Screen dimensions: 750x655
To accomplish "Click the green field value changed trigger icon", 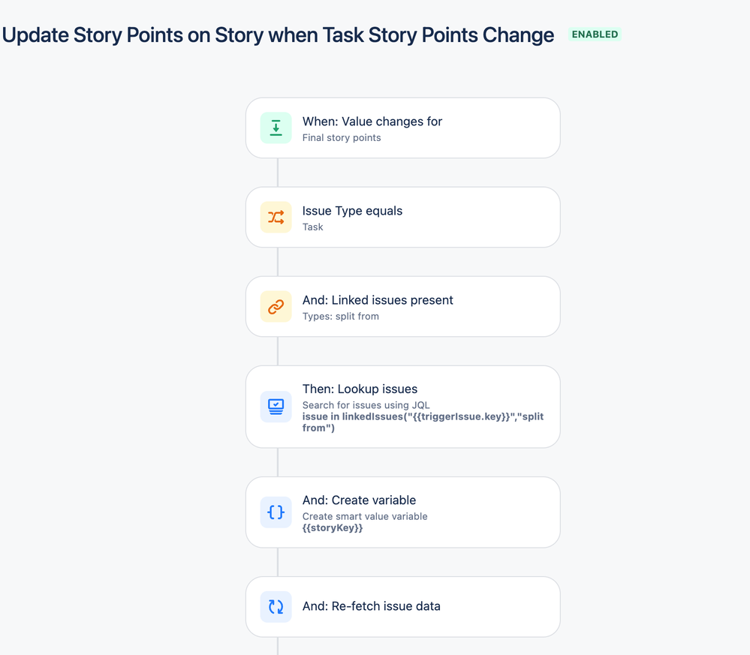I will (x=276, y=128).
